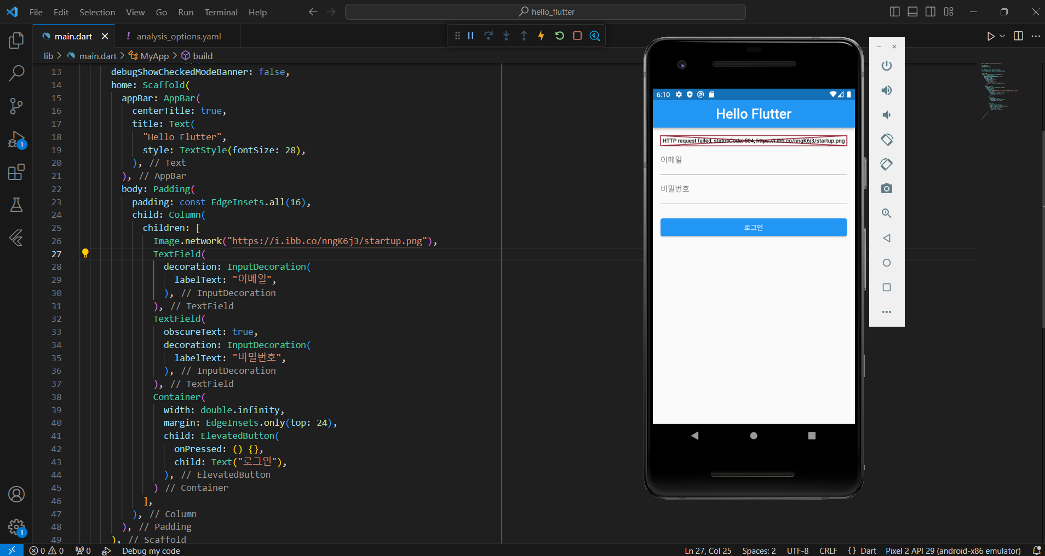1045x556 pixels.
Task: Take an emulator screenshot with camera icon
Action: click(x=887, y=189)
